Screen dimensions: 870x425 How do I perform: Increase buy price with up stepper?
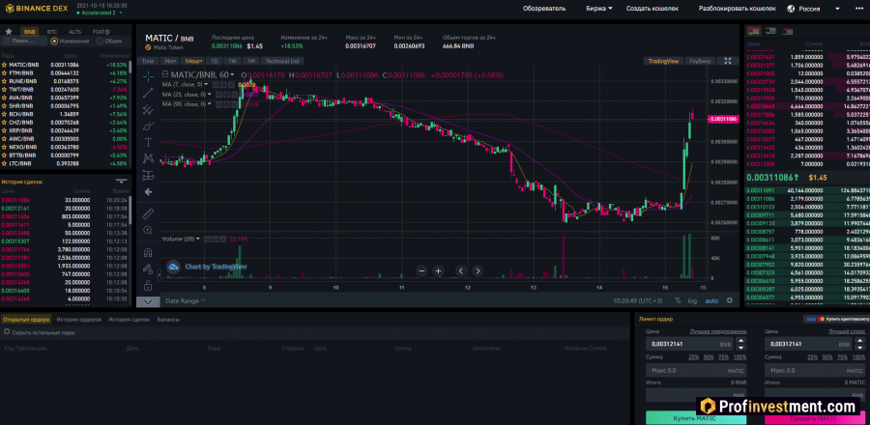740,341
